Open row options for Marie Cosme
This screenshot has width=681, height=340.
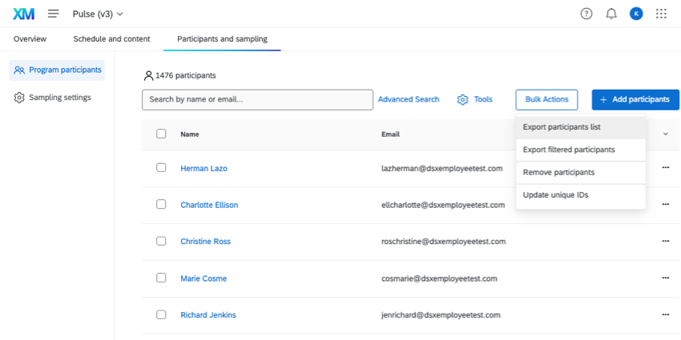665,278
